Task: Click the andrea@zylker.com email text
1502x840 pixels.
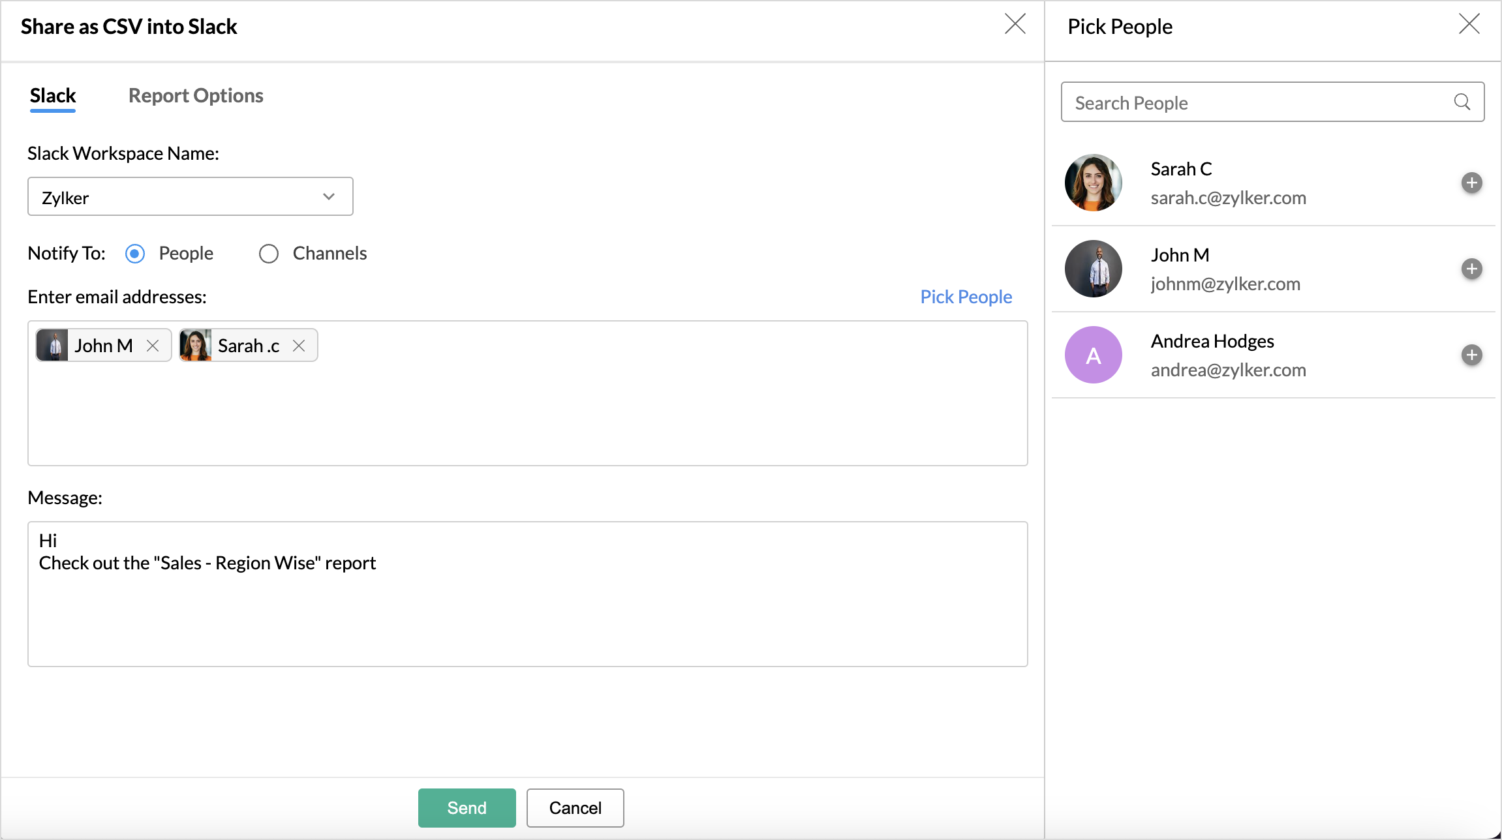Action: 1228,370
